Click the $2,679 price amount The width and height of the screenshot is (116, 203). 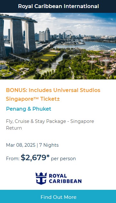(x=35, y=158)
